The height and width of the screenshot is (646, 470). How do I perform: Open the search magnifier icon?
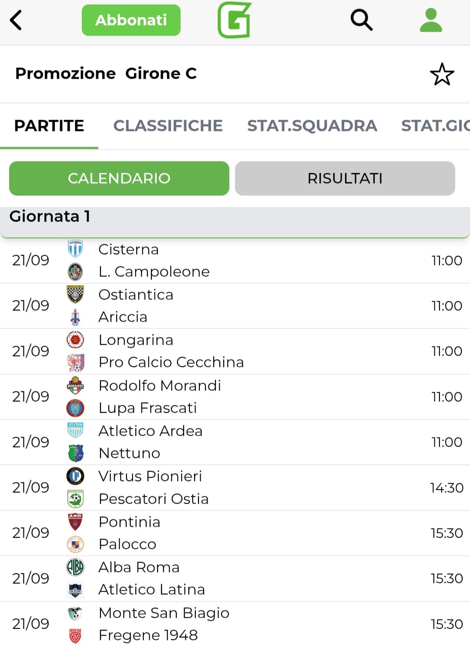point(361,20)
